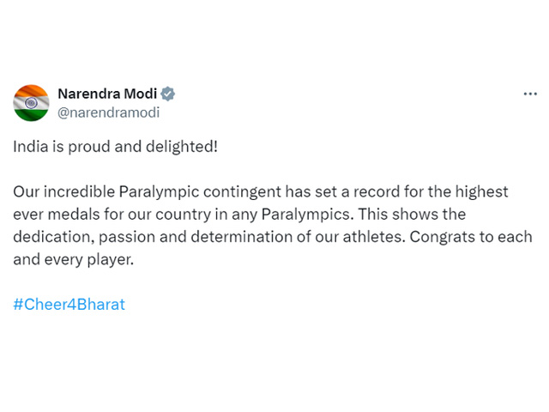
Task: Click the green band of the flag avatar
Action: [31, 115]
